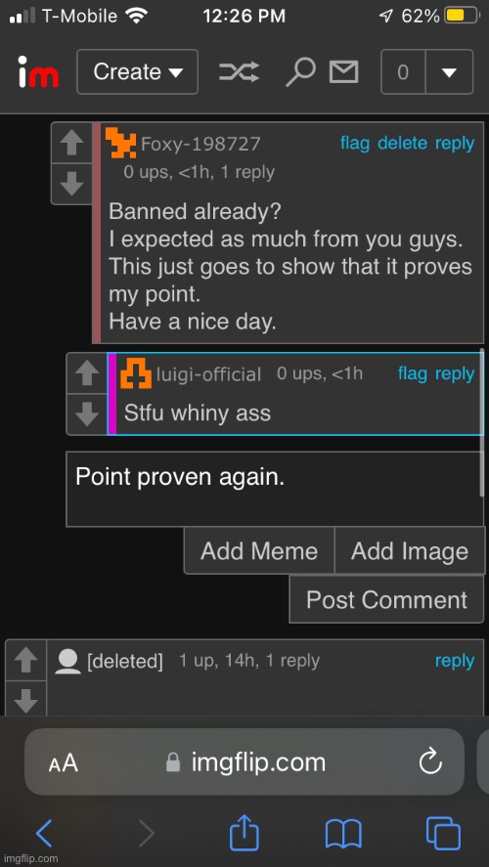Downvote luigi-official's reply
Viewport: 489px width, 867px height.
tap(87, 414)
